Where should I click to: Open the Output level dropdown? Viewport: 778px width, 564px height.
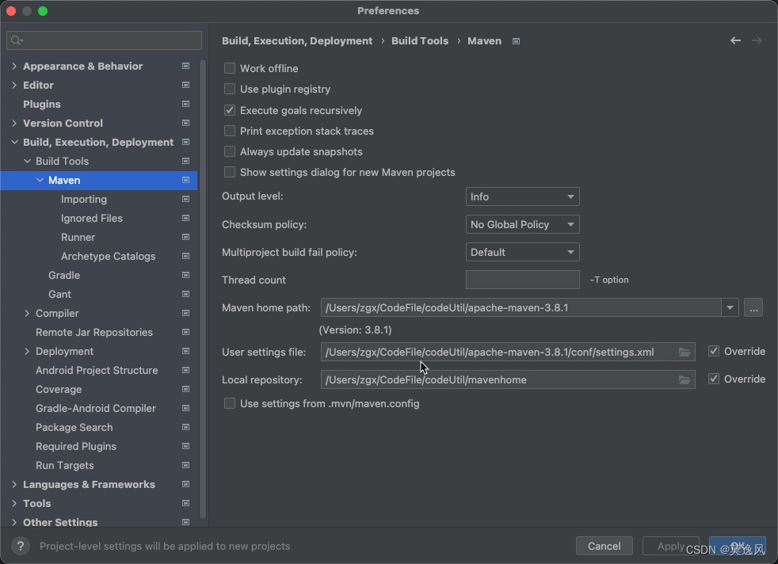point(522,197)
